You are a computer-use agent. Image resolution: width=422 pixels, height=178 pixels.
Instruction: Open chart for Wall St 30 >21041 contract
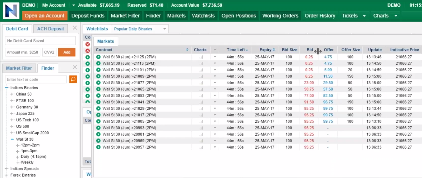coord(201,102)
